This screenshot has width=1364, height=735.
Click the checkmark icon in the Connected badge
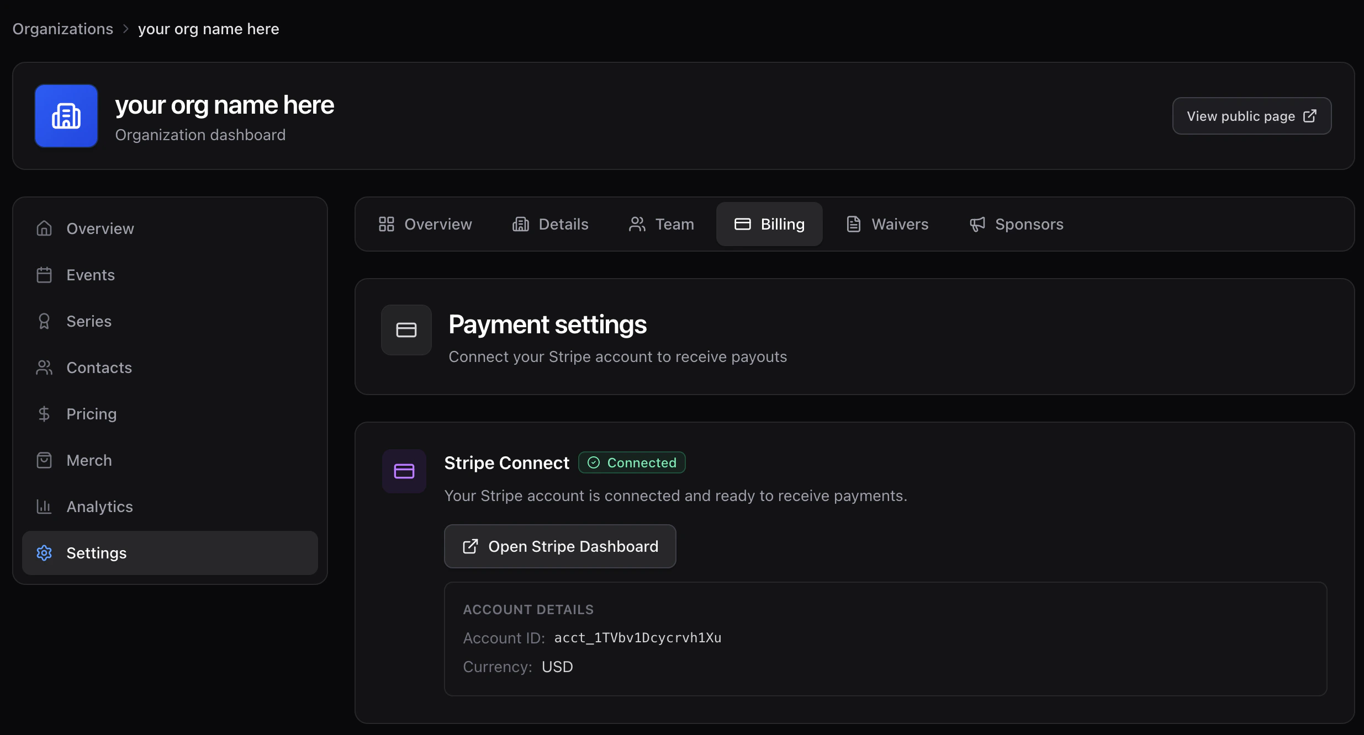(x=594, y=462)
